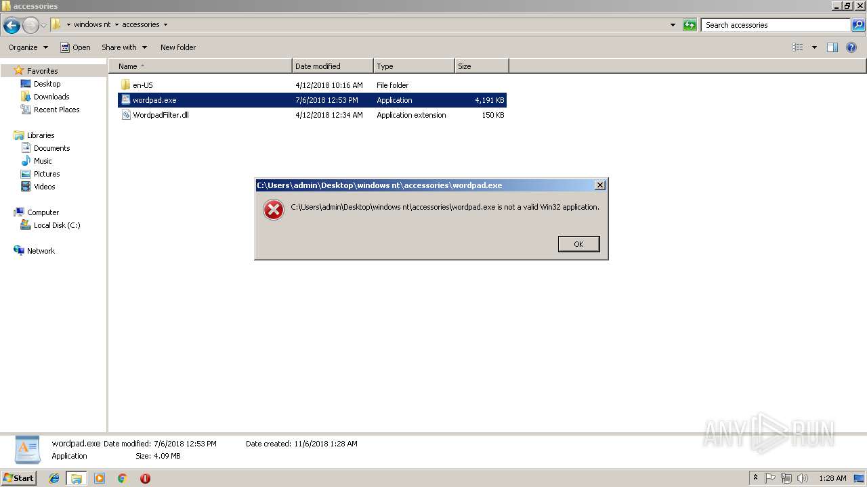This screenshot has height=487, width=867.
Task: Open the Organize menu
Action: click(x=28, y=47)
